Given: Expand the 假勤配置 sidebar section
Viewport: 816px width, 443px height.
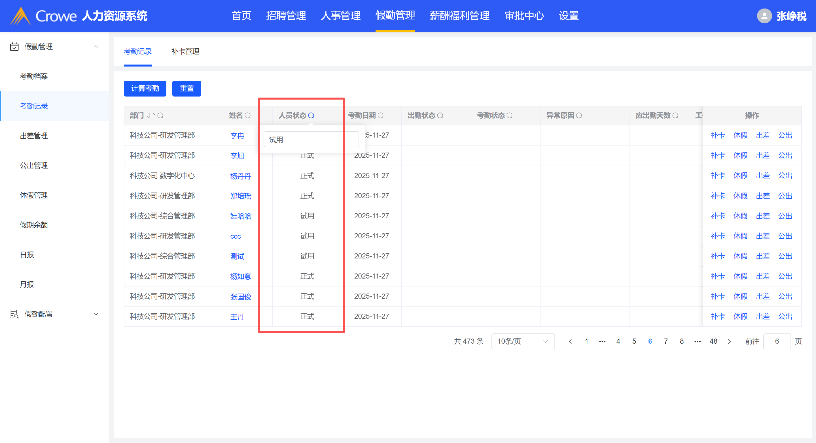Looking at the screenshot, I should [x=96, y=314].
